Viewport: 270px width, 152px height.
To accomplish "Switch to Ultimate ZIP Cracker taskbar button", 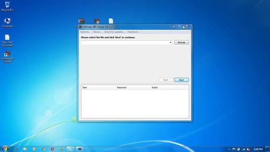I will tap(80, 149).
